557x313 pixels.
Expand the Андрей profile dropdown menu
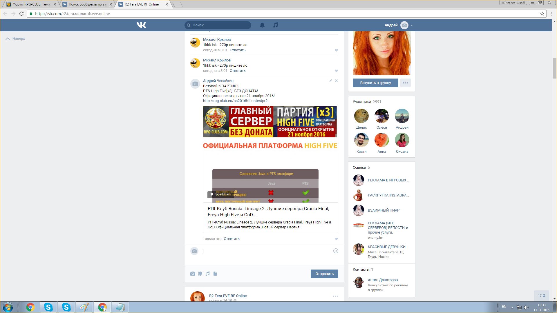(x=411, y=26)
